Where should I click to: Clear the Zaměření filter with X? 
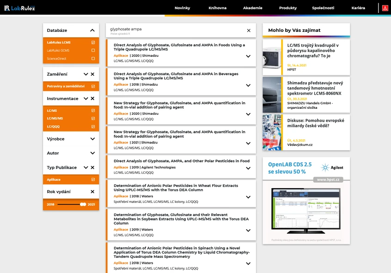click(92, 74)
